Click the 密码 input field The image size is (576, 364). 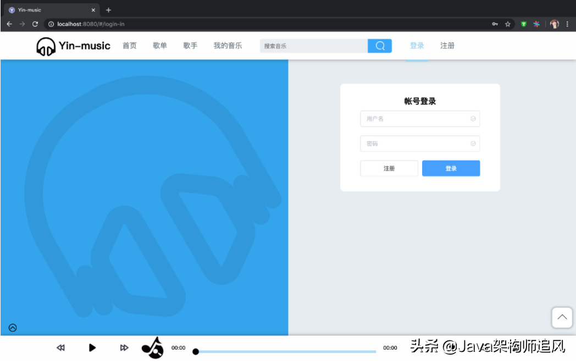click(x=420, y=144)
